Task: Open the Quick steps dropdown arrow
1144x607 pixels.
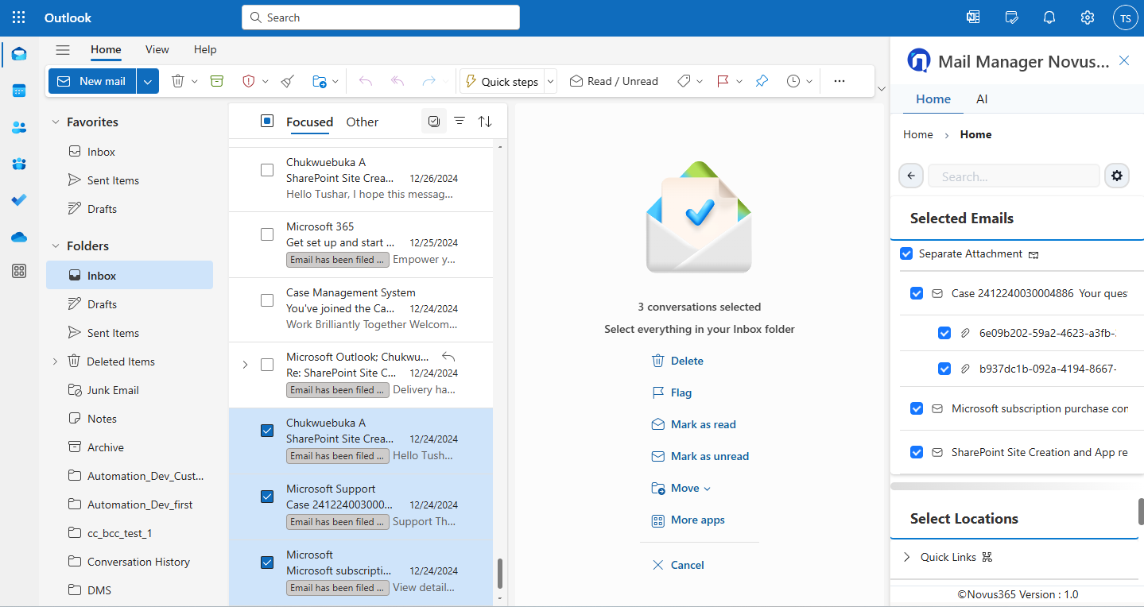Action: (x=550, y=81)
